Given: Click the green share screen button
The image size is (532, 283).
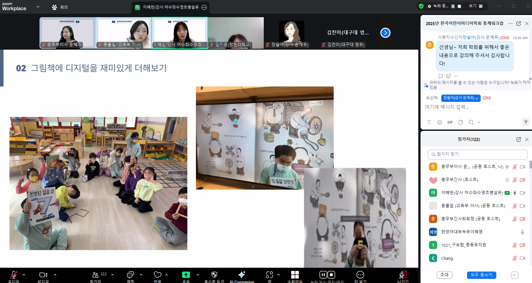Looking at the screenshot, I should pos(186,275).
